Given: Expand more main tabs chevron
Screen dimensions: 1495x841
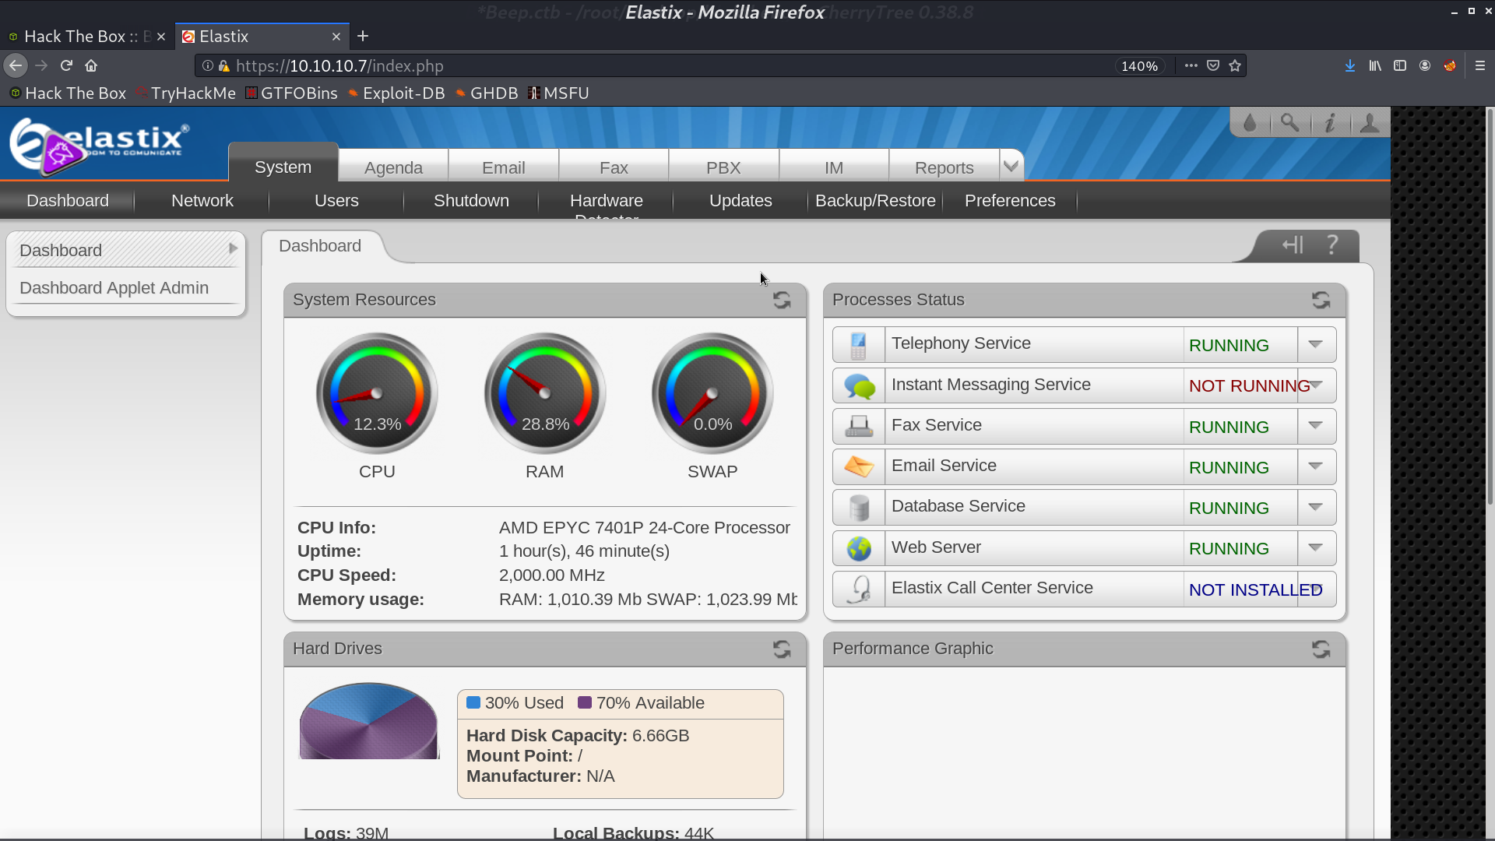Looking at the screenshot, I should tap(1011, 166).
